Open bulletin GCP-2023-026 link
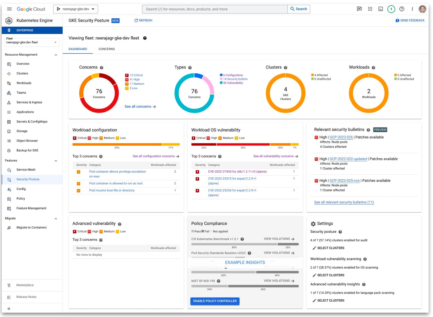Viewport: 433px width, 317px height. pos(341,137)
